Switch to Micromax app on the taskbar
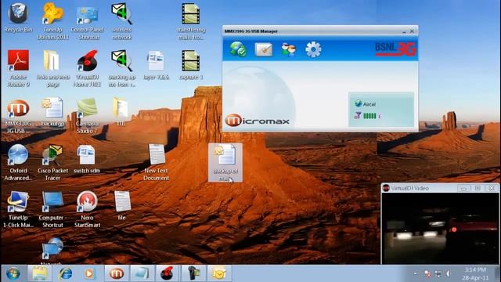501x282 pixels. tap(117, 273)
